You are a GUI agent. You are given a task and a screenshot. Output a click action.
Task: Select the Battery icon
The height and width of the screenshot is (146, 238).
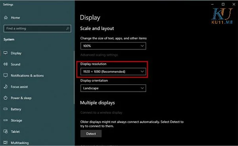[6, 109]
